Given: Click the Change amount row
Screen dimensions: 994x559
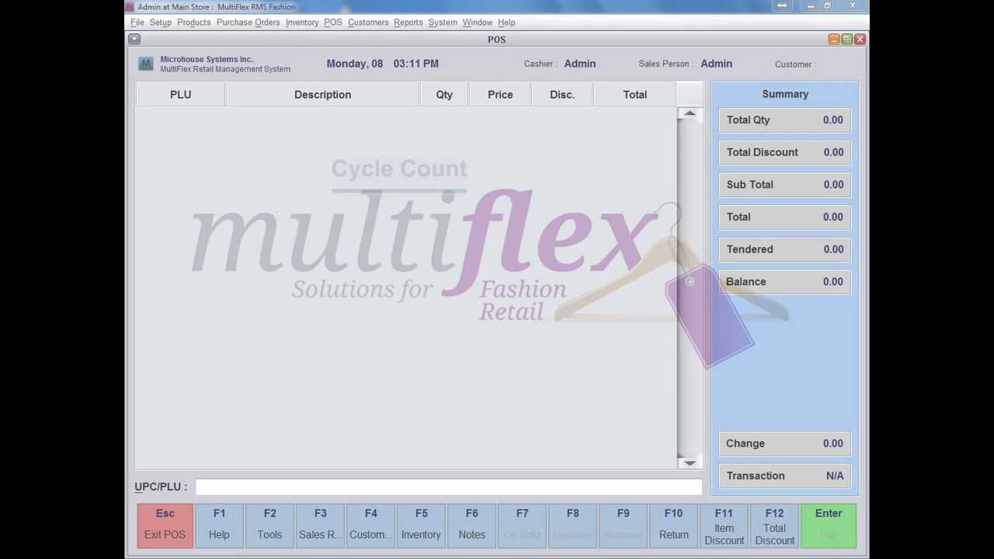Looking at the screenshot, I should pos(785,443).
